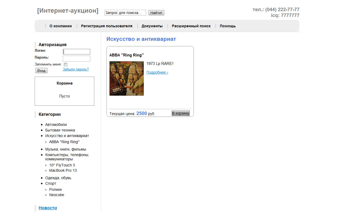
Task: Click the phone number (044) 222-77-77
Action: (282, 10)
